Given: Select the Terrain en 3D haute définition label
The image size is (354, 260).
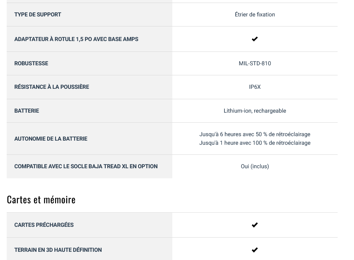Looking at the screenshot, I should point(58,250).
